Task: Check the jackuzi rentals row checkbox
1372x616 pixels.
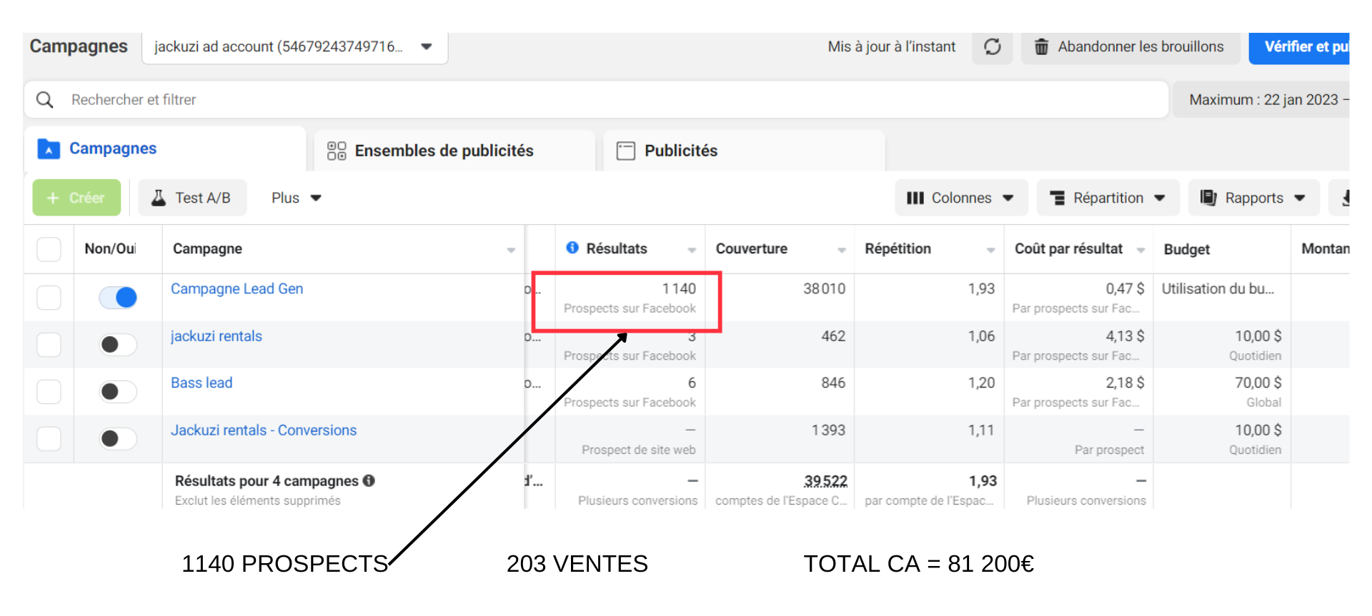Action: tap(49, 345)
